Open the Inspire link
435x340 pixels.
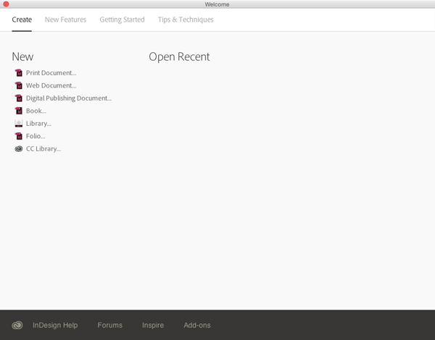tap(153, 325)
